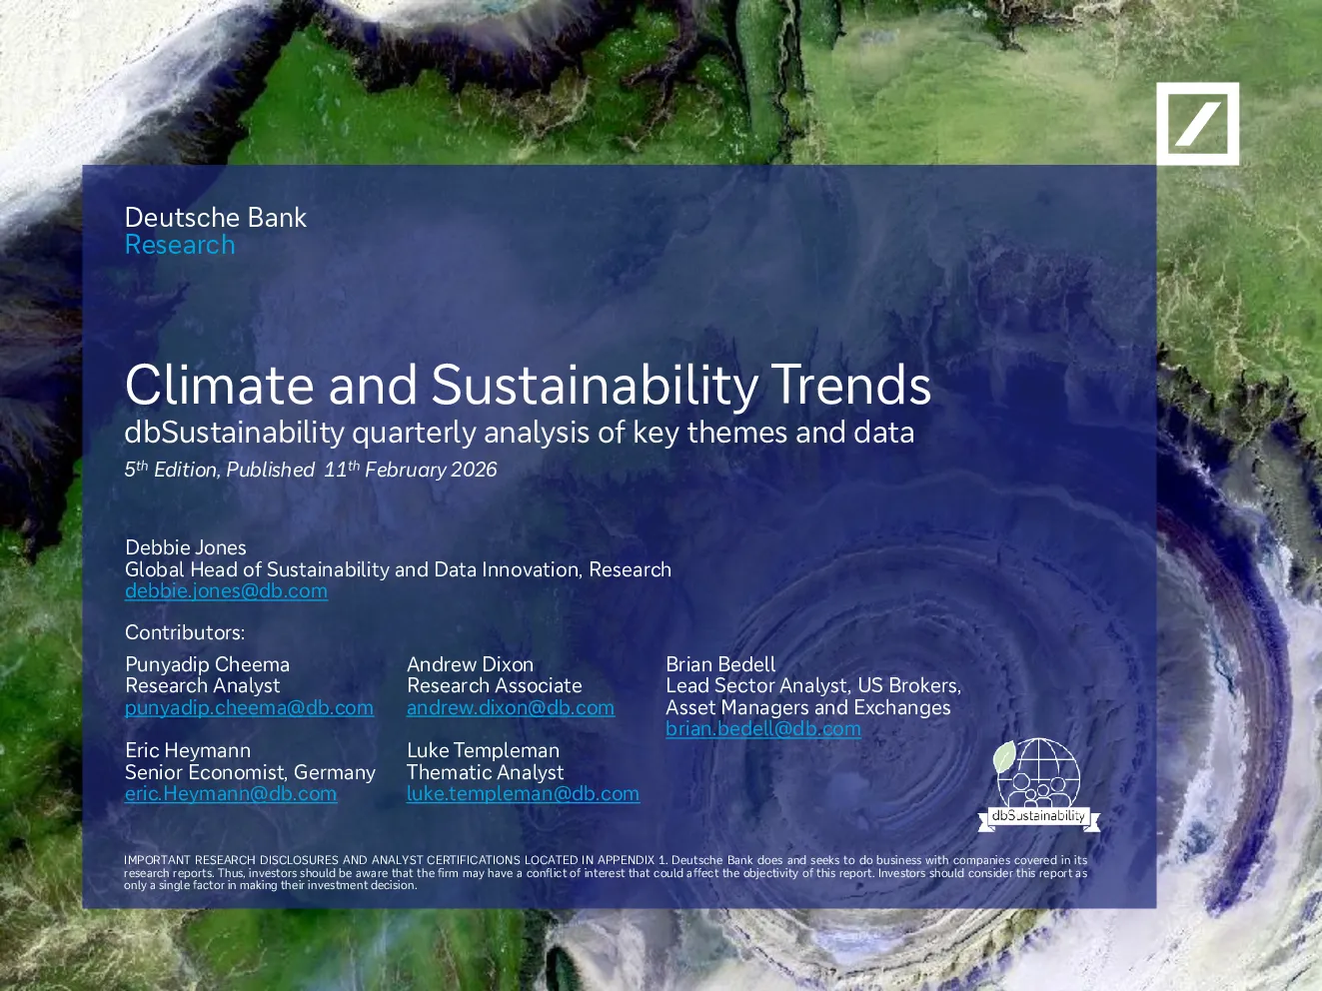Click the name "Debbie Jones"
Screen dimensions: 1322x991
pos(186,547)
